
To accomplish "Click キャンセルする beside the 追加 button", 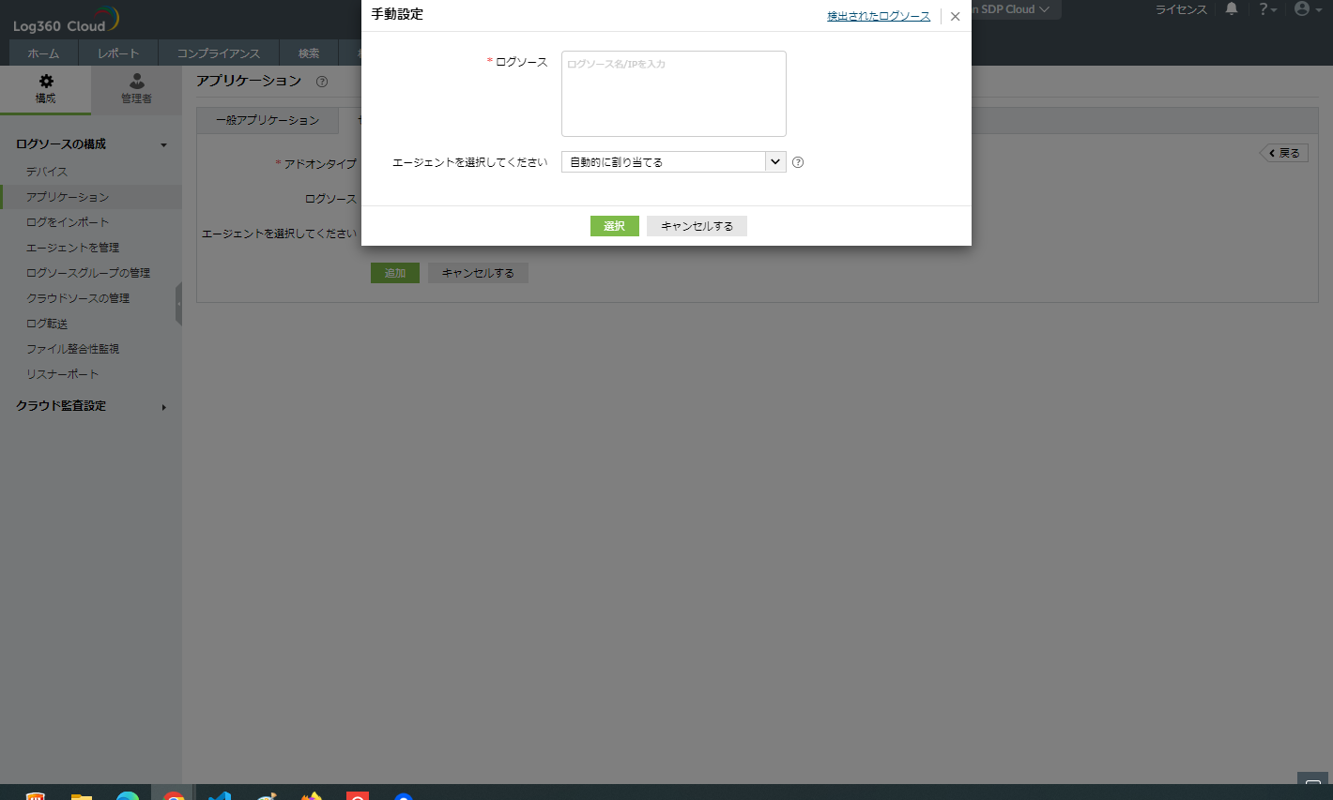I will [478, 273].
